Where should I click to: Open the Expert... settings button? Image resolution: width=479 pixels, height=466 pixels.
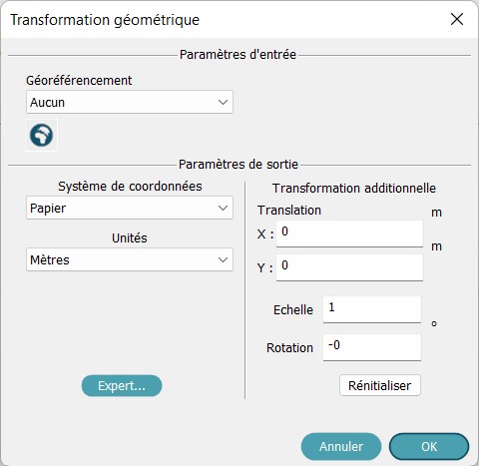(122, 385)
